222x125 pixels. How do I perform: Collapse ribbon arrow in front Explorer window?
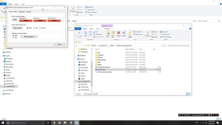coord(188,28)
